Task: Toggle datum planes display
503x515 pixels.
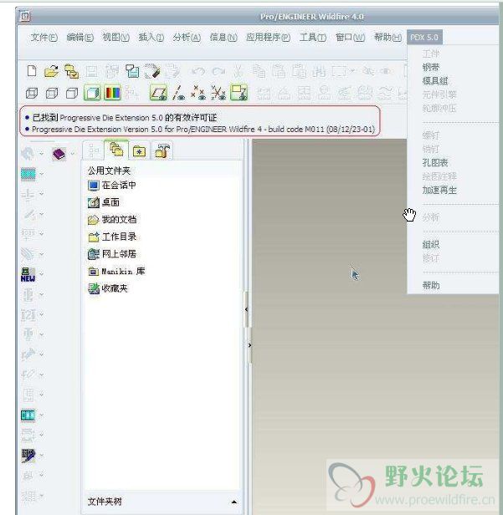Action: pyautogui.click(x=158, y=93)
